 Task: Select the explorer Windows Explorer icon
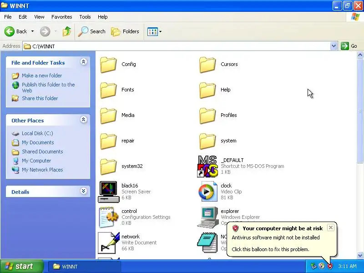point(208,217)
